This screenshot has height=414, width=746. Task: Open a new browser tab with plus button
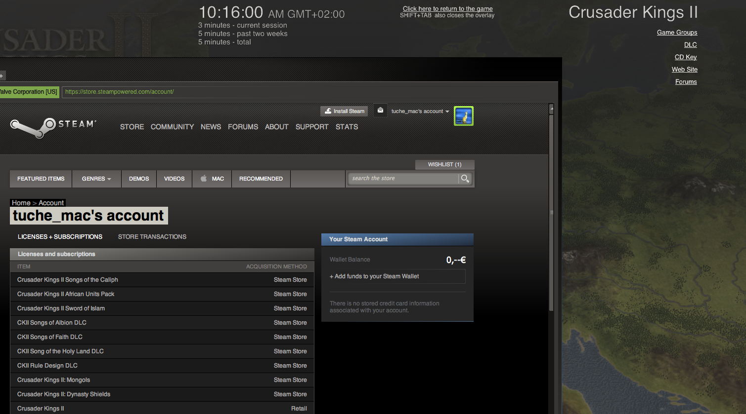tap(2, 75)
